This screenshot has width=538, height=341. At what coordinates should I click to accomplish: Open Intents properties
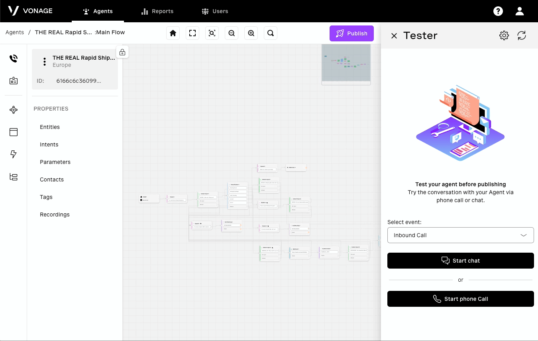click(49, 144)
